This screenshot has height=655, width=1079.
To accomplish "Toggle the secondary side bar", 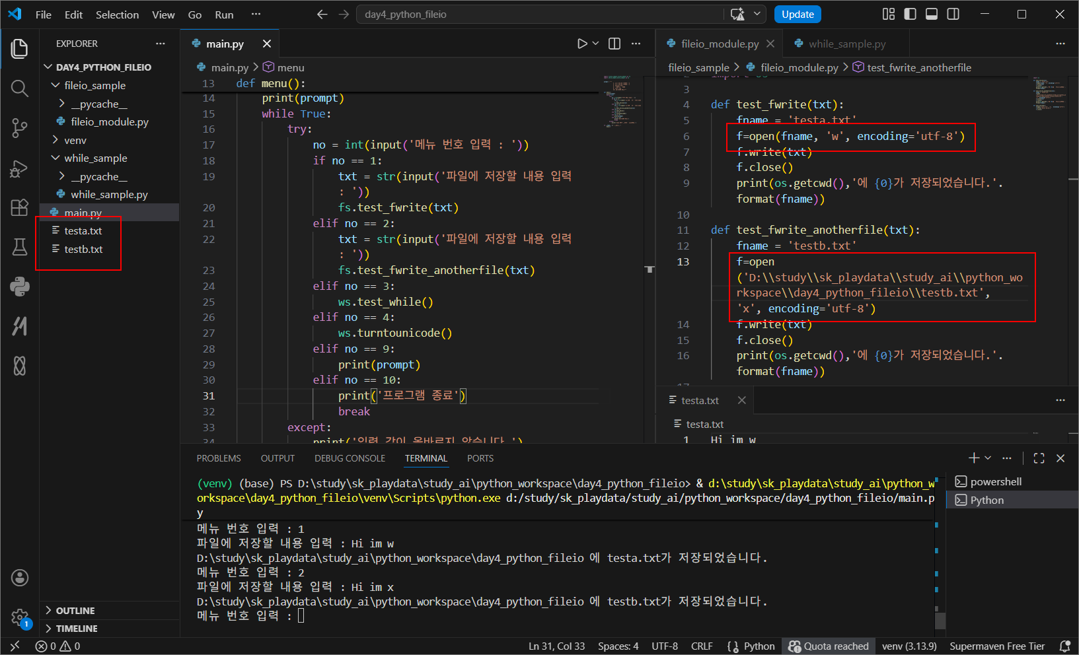I will (x=953, y=15).
